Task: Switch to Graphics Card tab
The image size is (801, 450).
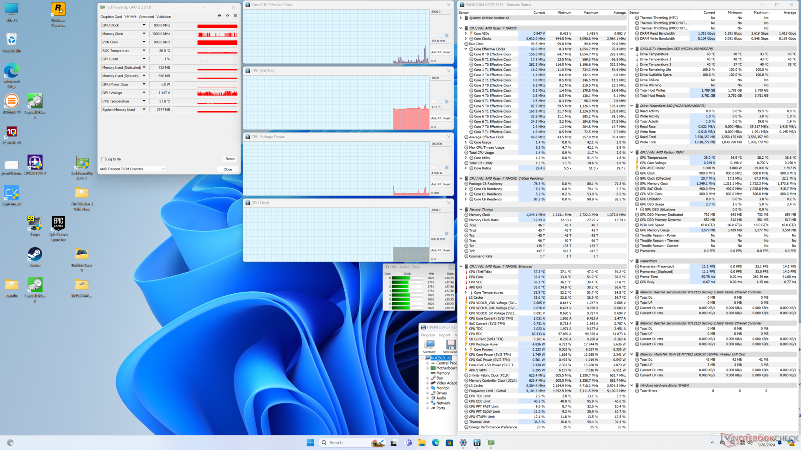Action: click(111, 17)
